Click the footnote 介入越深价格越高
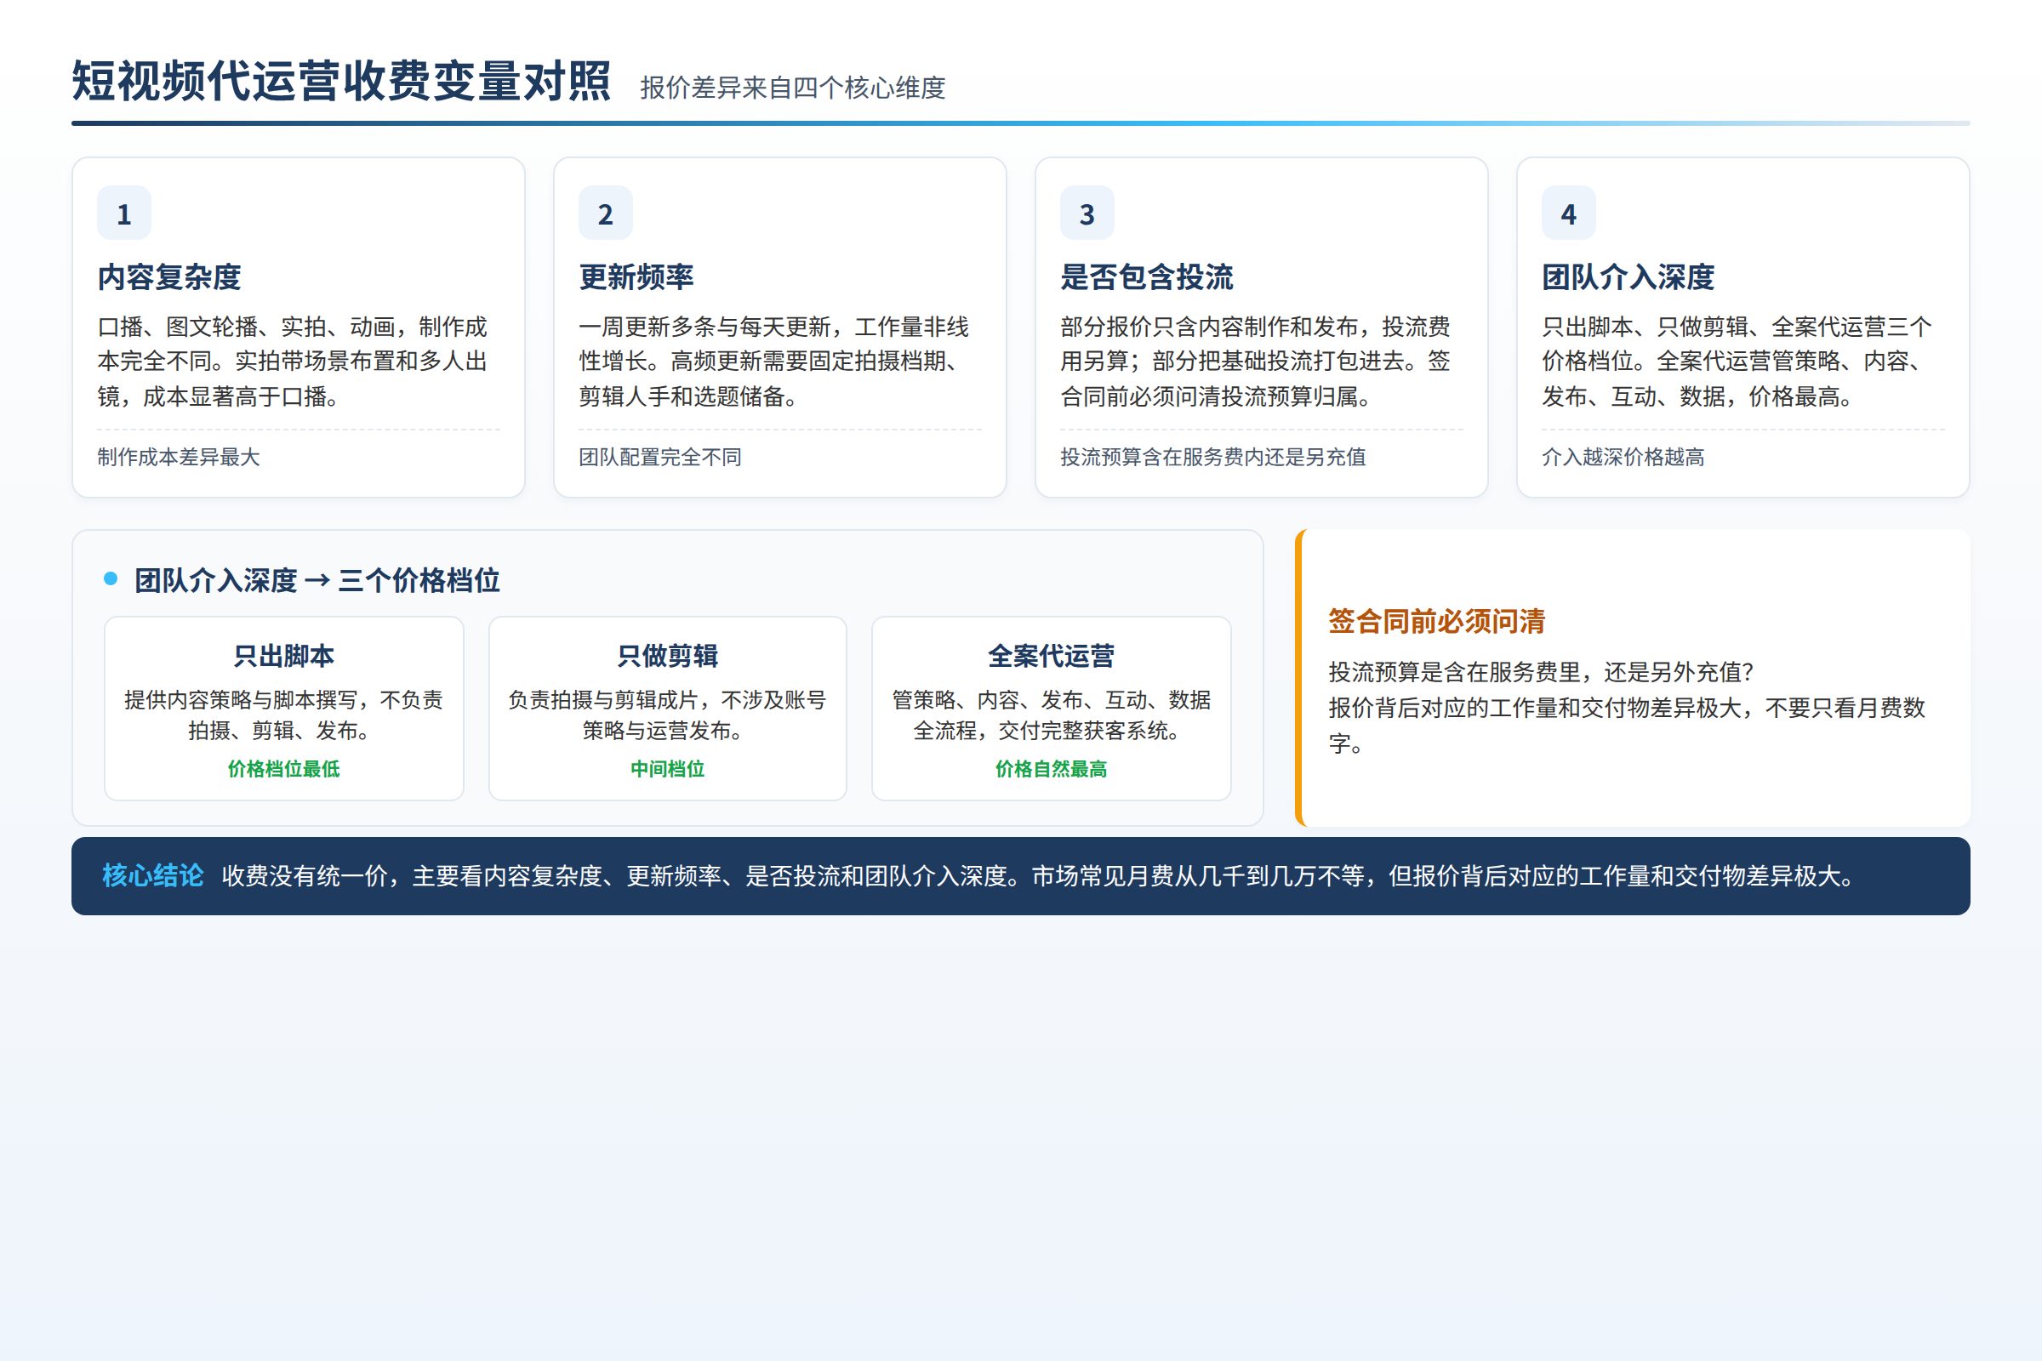Screen dimensions: 2042x1361 coord(1623,458)
